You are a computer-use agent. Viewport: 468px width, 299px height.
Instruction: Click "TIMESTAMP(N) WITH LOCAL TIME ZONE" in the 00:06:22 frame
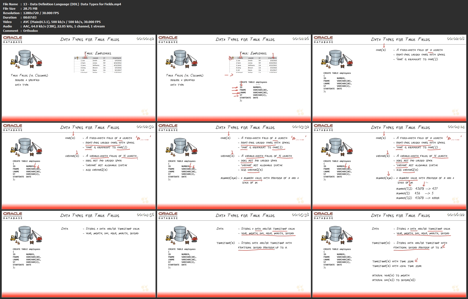[x=397, y=266]
